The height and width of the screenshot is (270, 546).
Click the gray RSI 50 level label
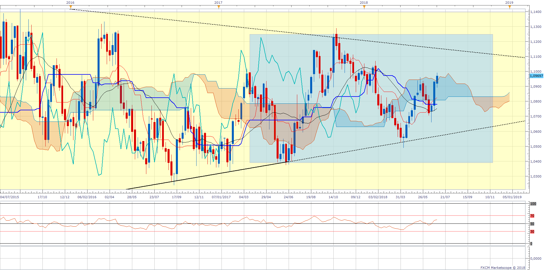[532, 224]
